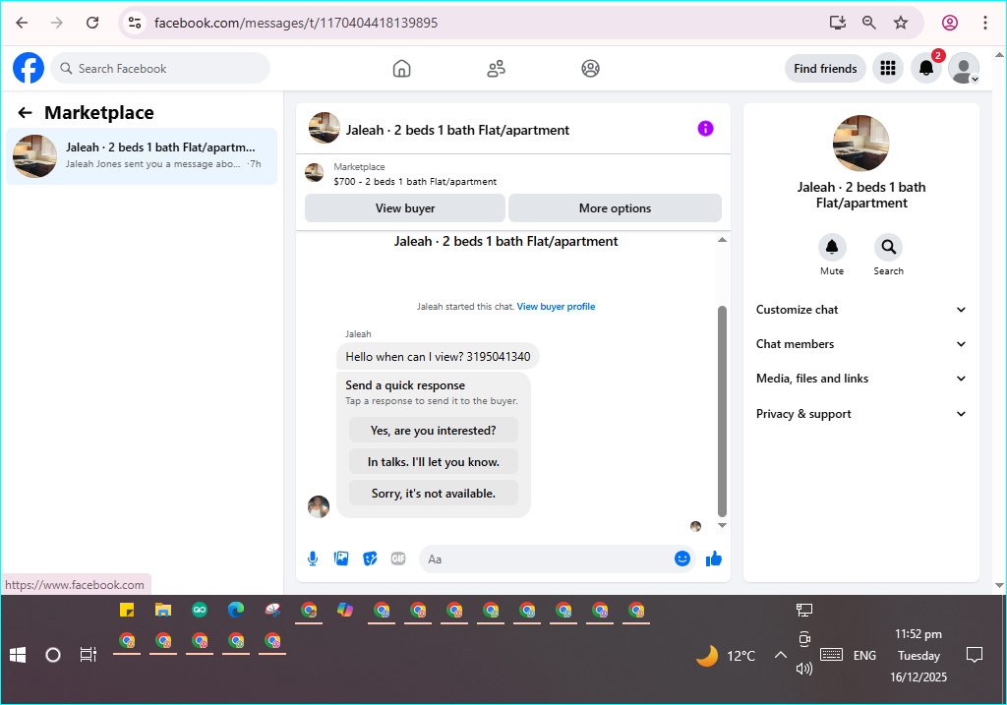Open Task View on taskbar
The height and width of the screenshot is (705, 1007).
(88, 655)
